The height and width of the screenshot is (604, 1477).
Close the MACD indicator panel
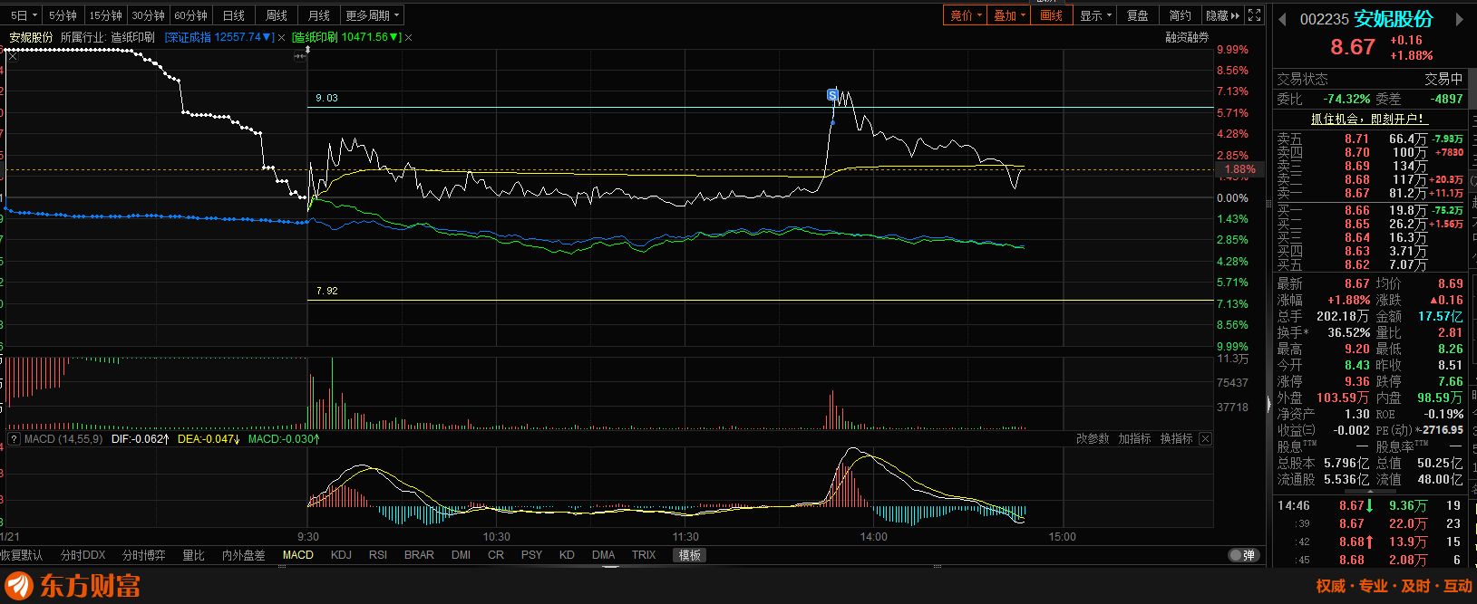(x=1205, y=438)
